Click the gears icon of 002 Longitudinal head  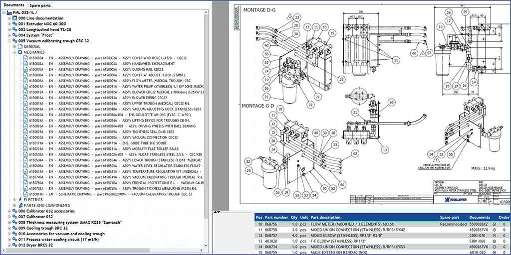tap(14, 29)
